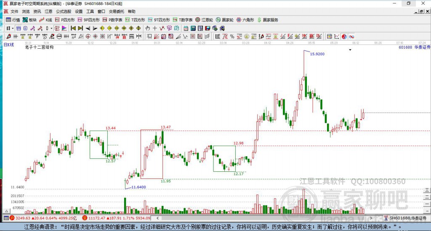Image resolution: width=431 pixels, height=231 pixels.
Task: Select the hand pan tool
Action: click(x=147, y=28)
